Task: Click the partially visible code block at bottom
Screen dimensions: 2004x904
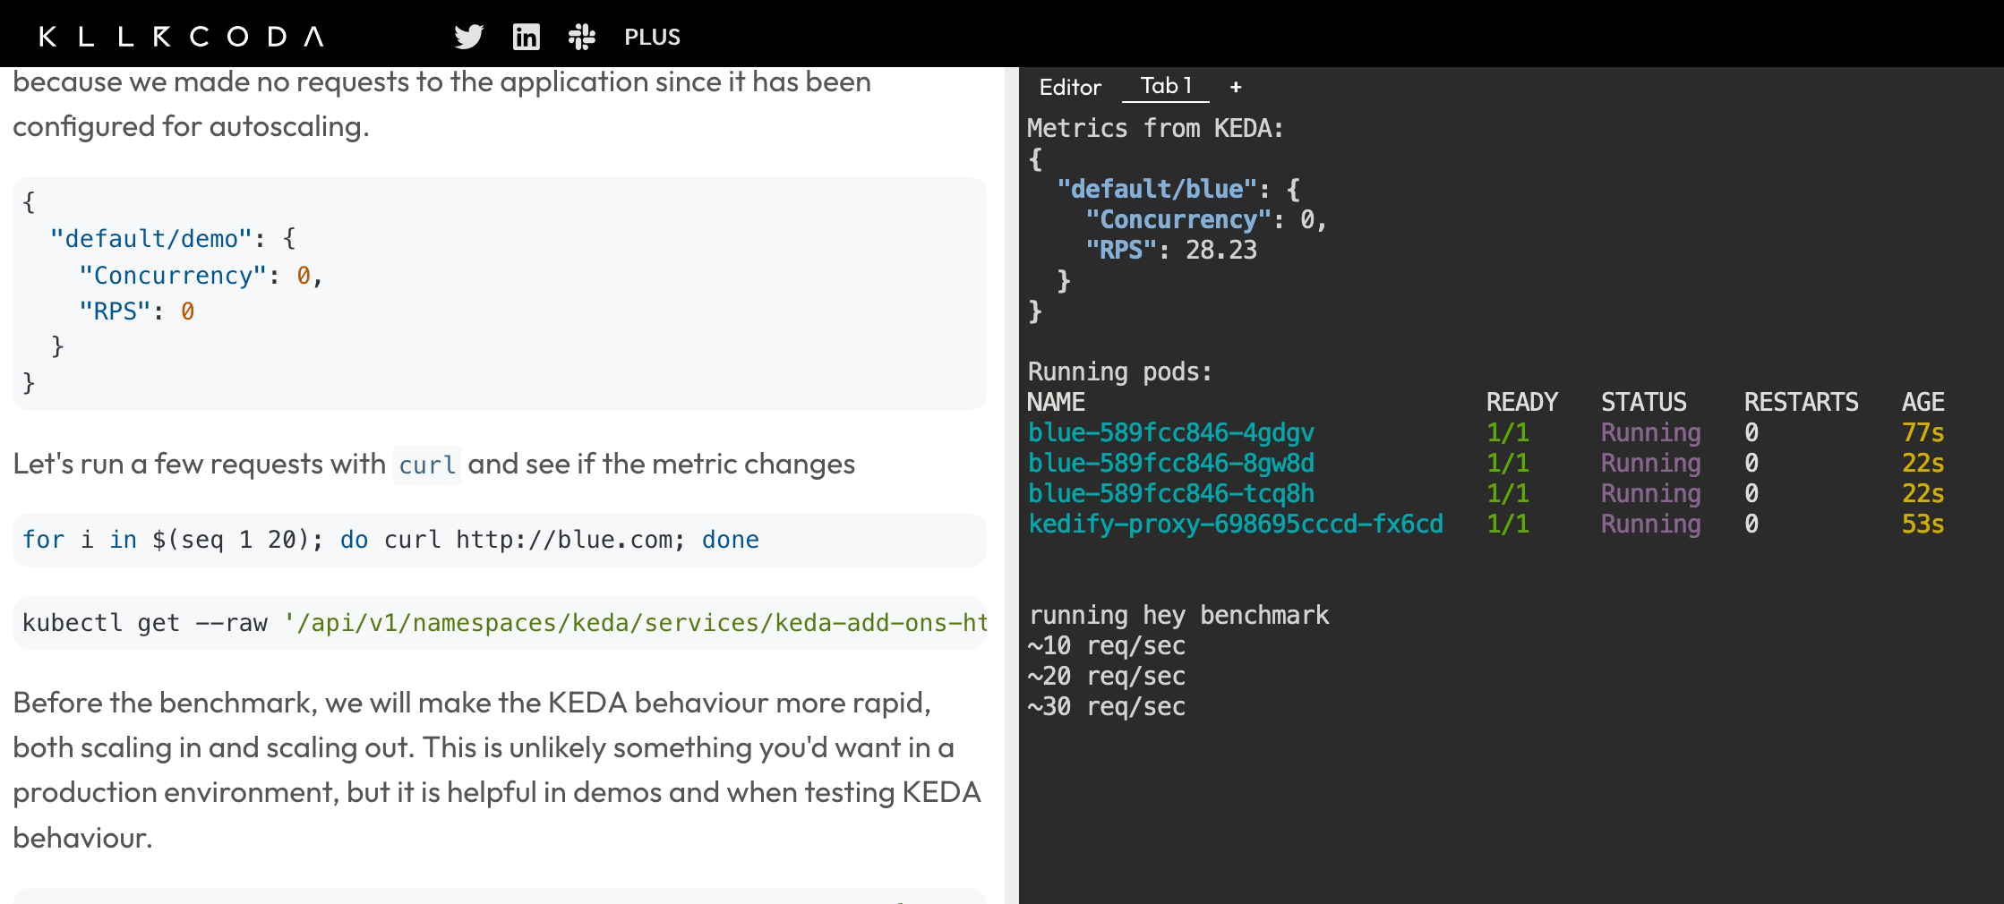Action: click(x=500, y=895)
